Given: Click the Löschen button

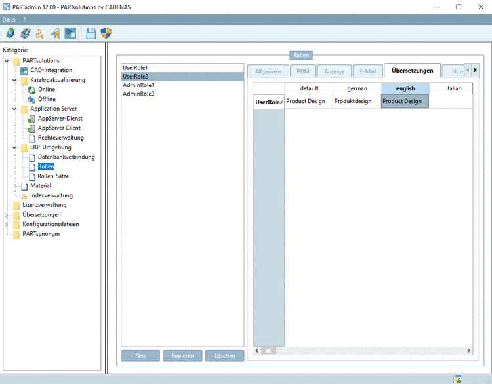Looking at the screenshot, I should (x=224, y=355).
